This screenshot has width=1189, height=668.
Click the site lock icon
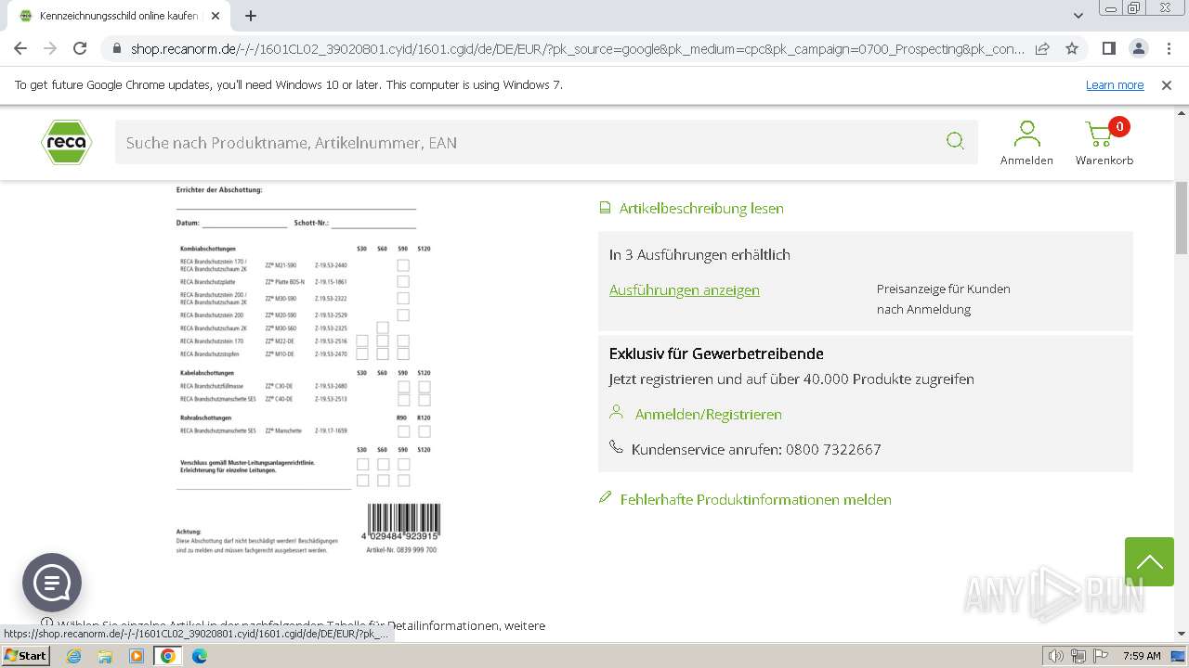[117, 48]
